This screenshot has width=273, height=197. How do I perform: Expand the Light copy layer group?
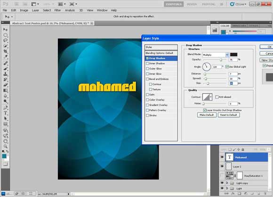click(x=227, y=183)
